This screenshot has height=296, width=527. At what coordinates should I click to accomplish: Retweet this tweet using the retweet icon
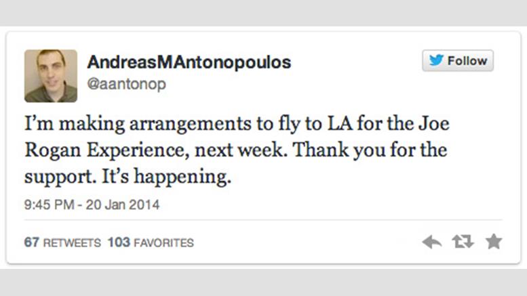(463, 242)
